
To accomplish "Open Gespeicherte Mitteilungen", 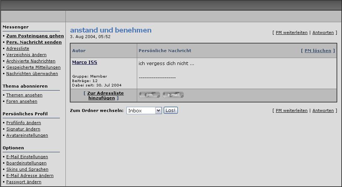I will point(33,67).
